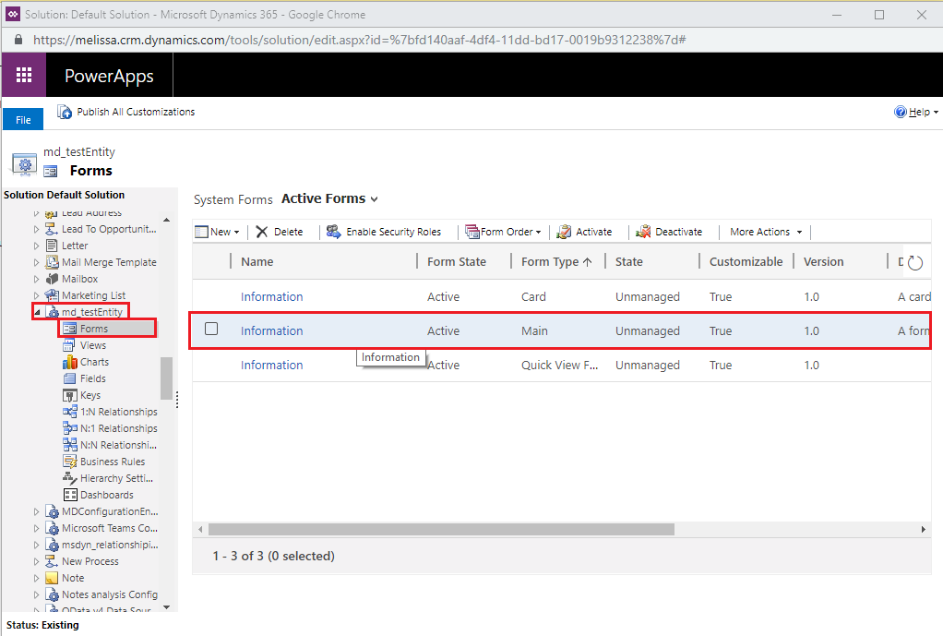Viewport: 943px width, 636px height.
Task: Click the Publish All Customizations icon
Action: pos(65,112)
